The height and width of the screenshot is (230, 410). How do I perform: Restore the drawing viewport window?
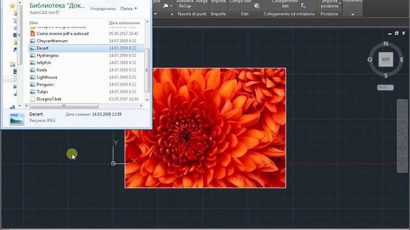(x=397, y=33)
